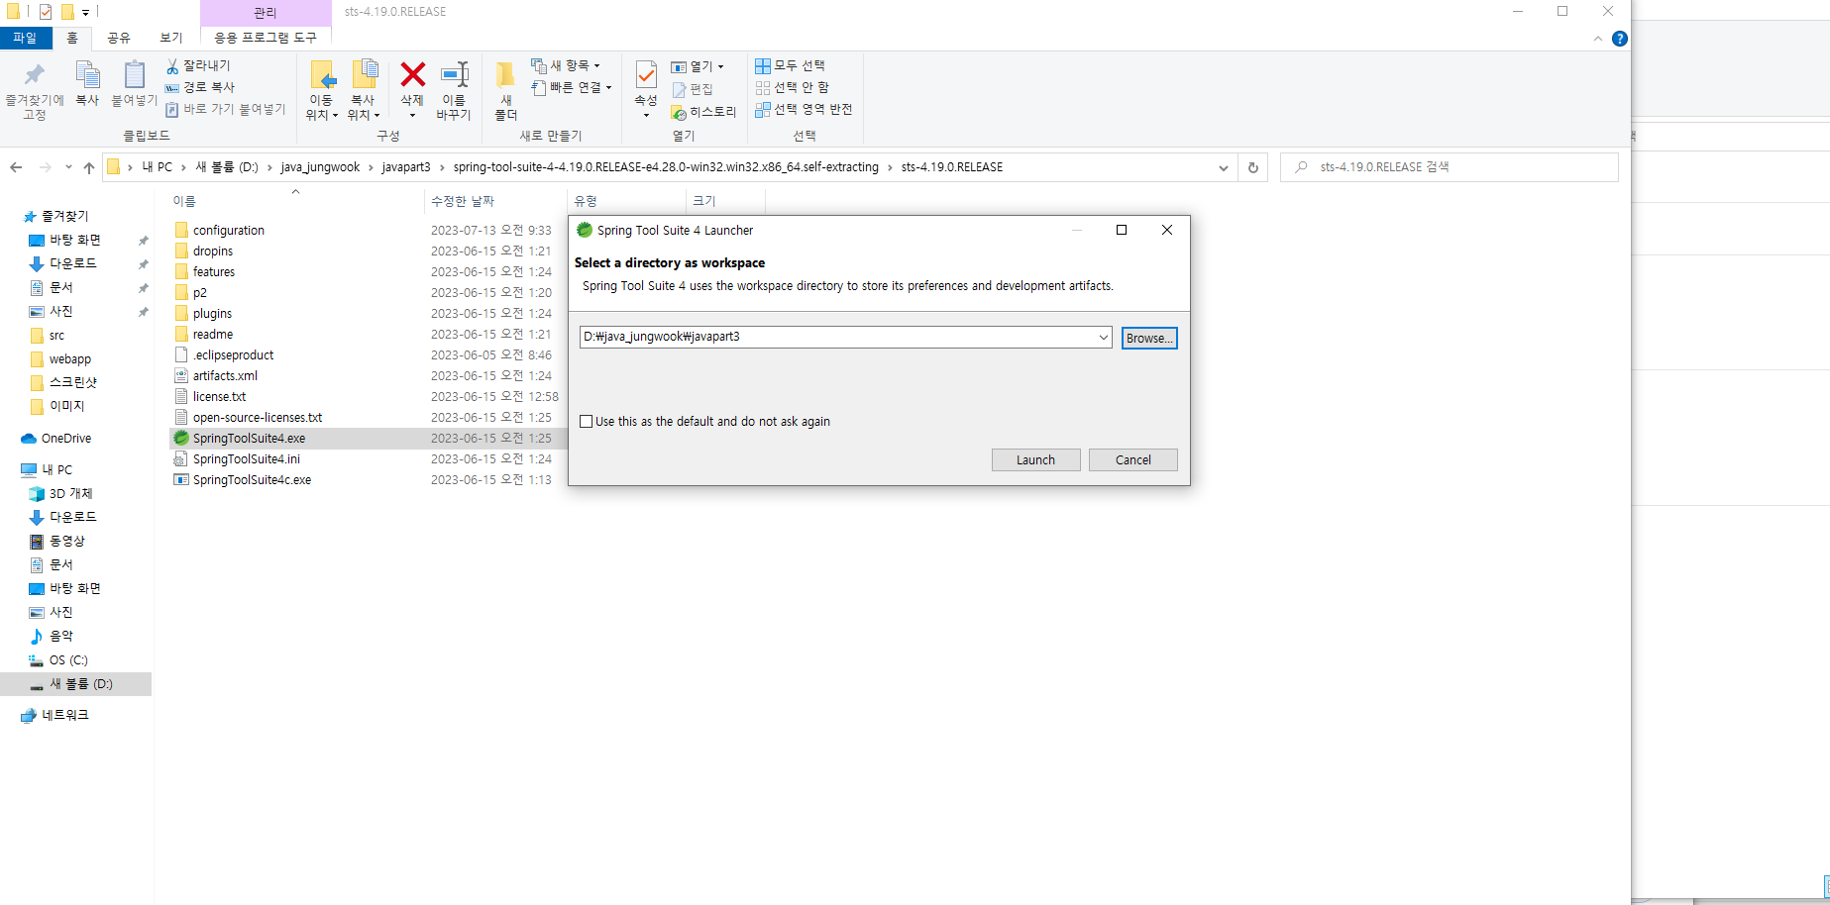Click the Select all icon
The image size is (1830, 905).
click(763, 65)
